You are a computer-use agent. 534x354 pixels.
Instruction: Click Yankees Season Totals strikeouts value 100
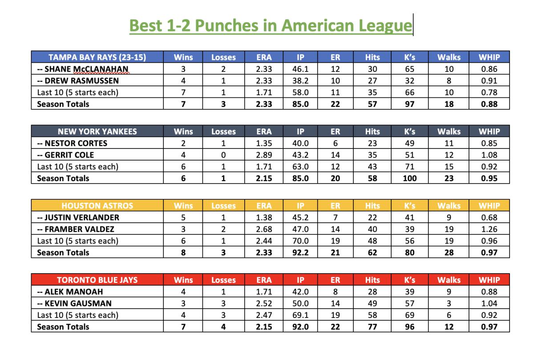tap(409, 178)
